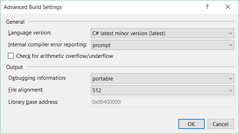Open the Debugging information dropdown
This screenshot has height=134, width=239.
coord(162,78)
